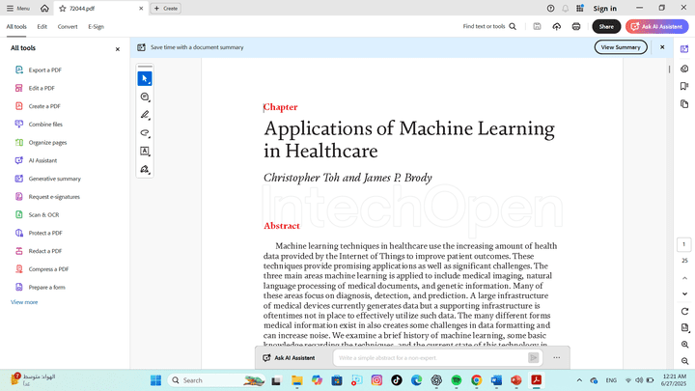The height and width of the screenshot is (391, 695).
Task: Click the Share button
Action: (606, 27)
